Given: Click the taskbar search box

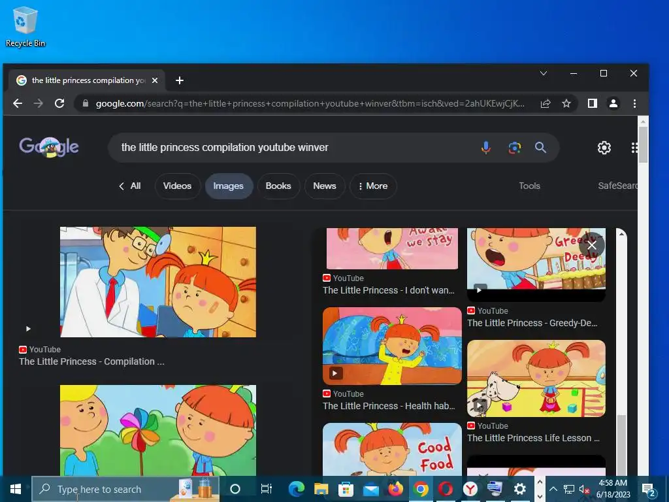Looking at the screenshot, I should coord(125,489).
